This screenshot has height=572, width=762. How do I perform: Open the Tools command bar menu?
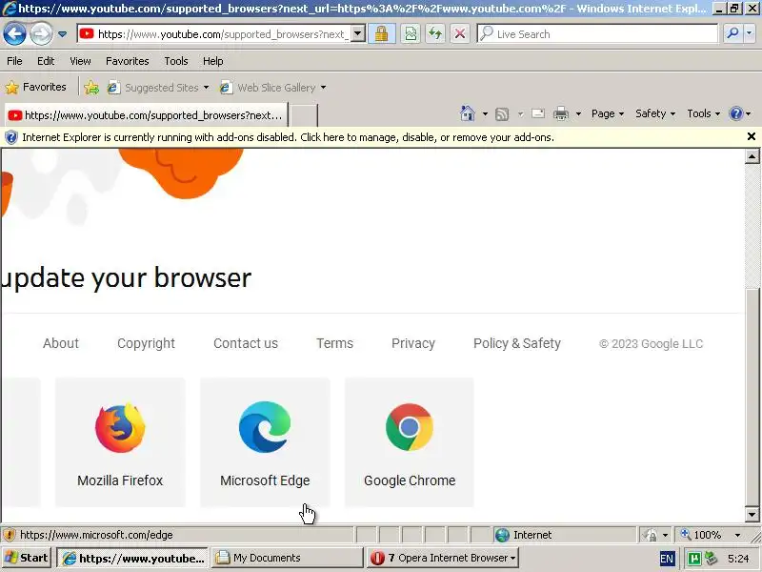[703, 113]
